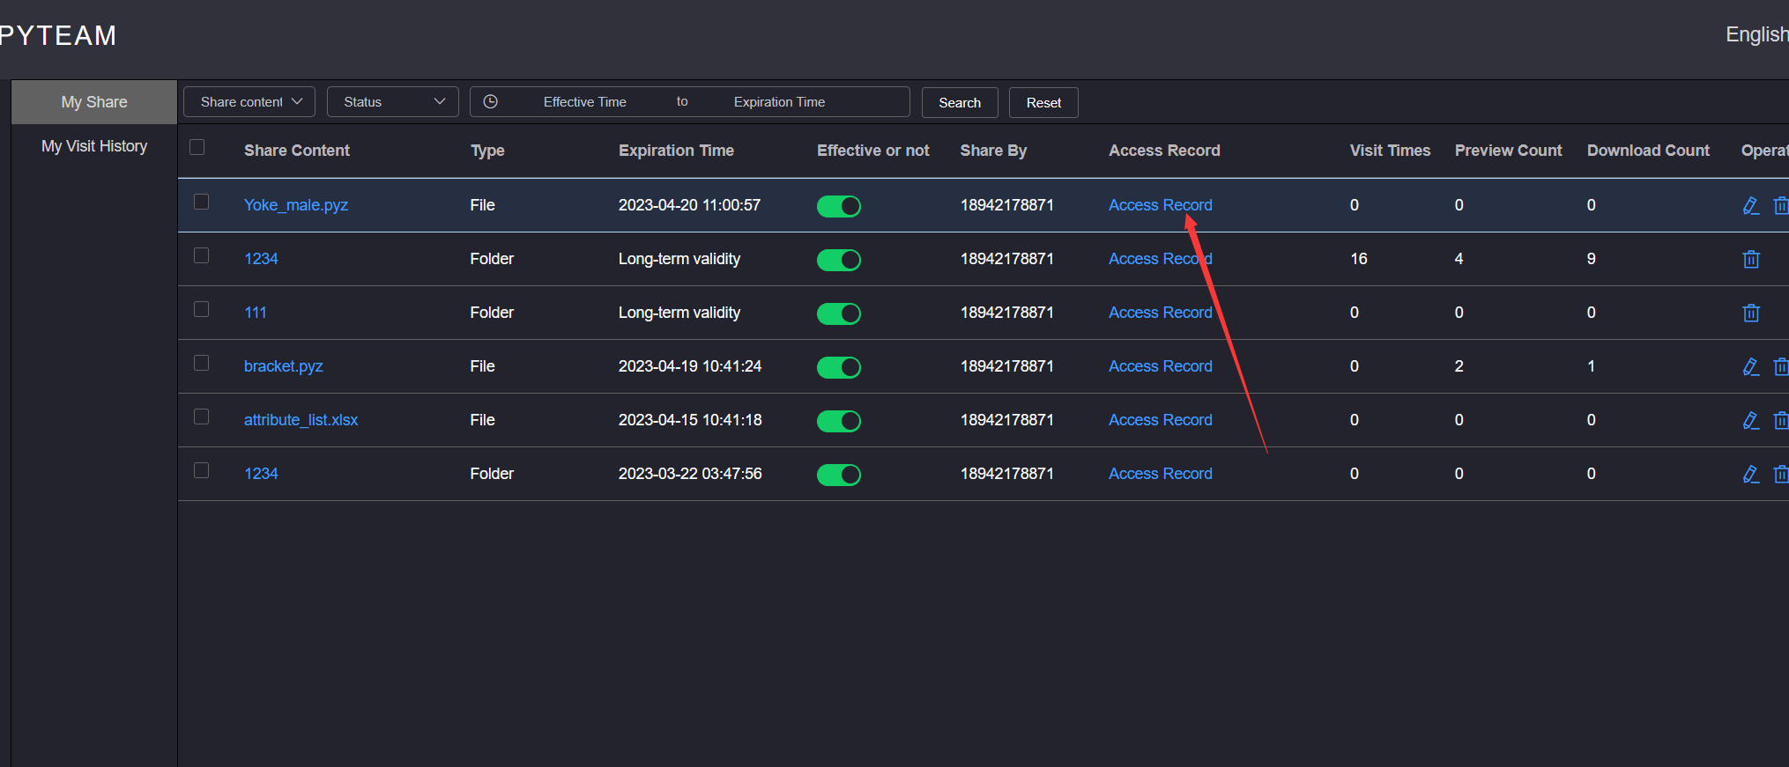Check the box for 1234 expiring 2023-03-22
The height and width of the screenshot is (767, 1789).
pos(202,470)
